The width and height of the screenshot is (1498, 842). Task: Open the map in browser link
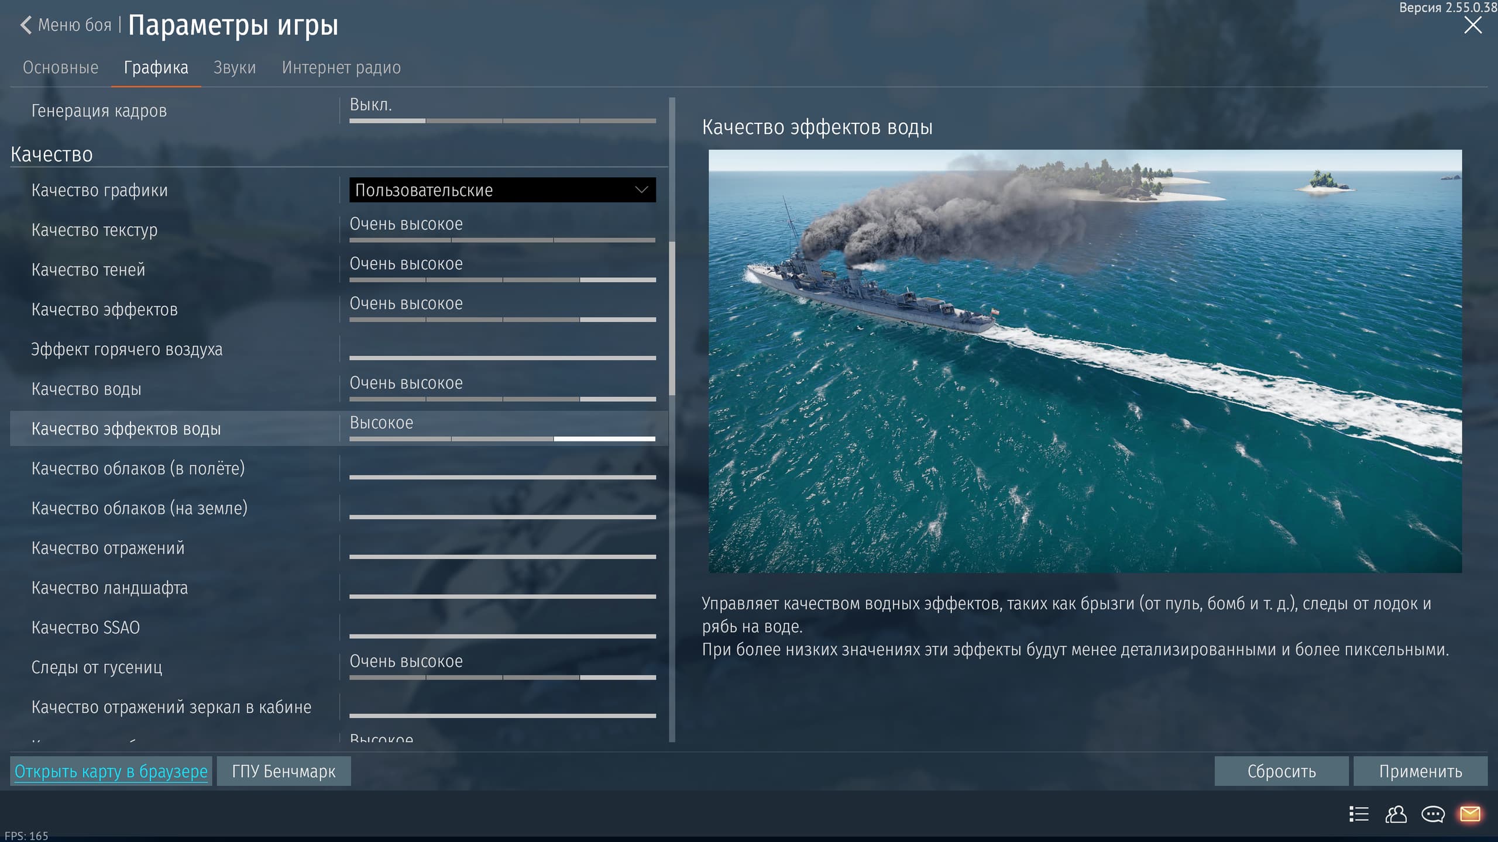[x=111, y=771]
